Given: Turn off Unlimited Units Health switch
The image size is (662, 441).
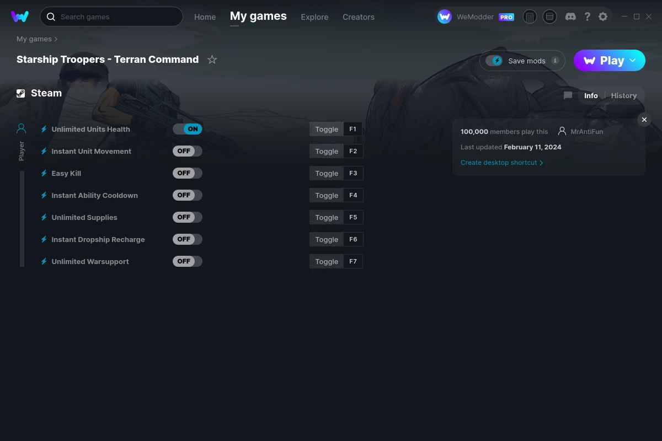Looking at the screenshot, I should point(188,129).
